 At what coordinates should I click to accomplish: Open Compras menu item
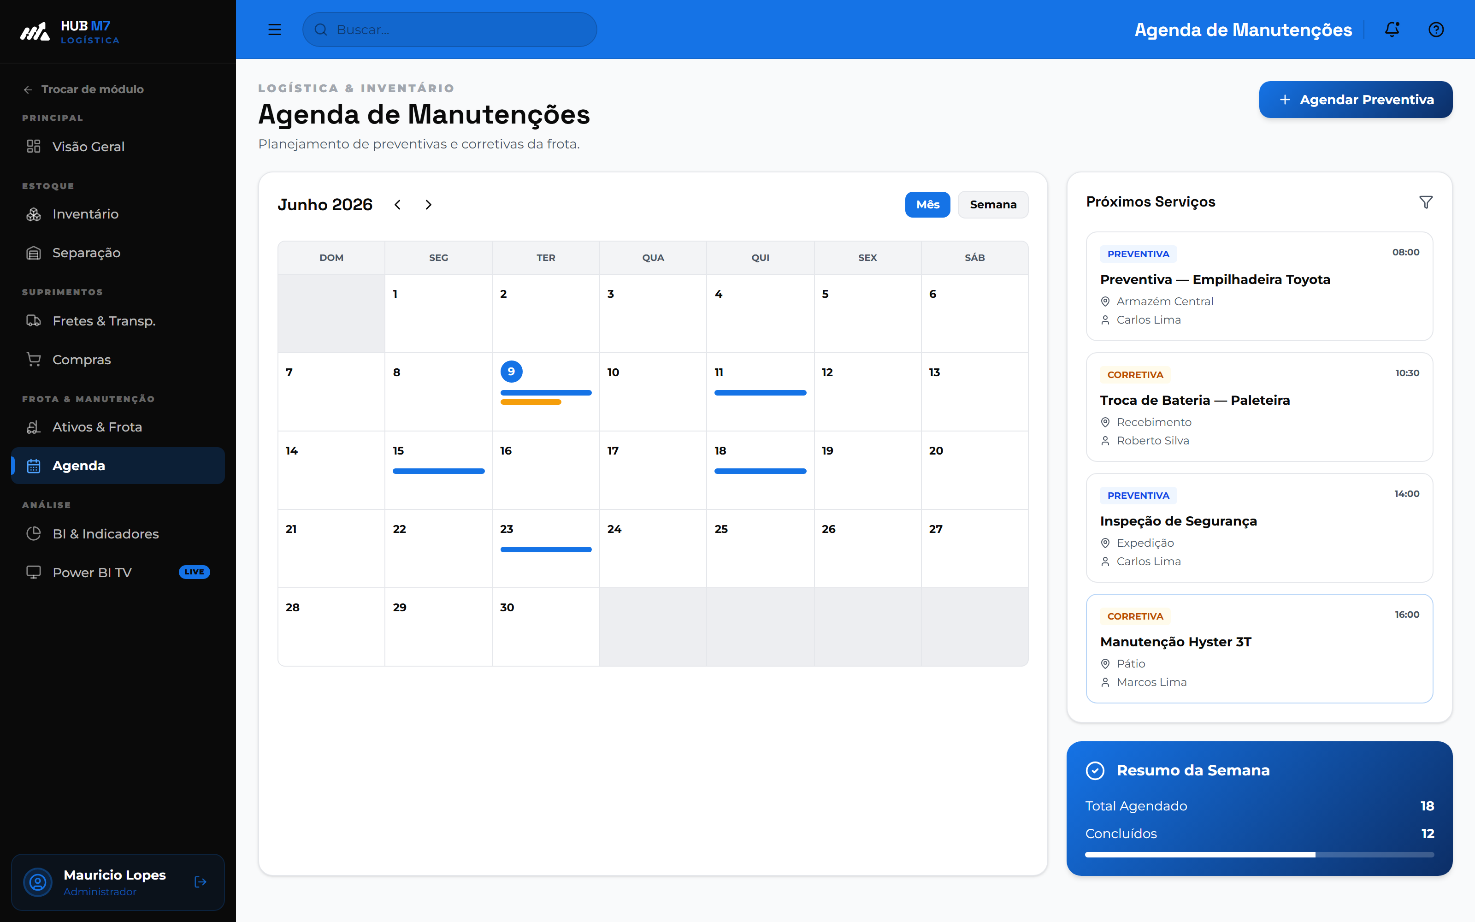(x=118, y=360)
